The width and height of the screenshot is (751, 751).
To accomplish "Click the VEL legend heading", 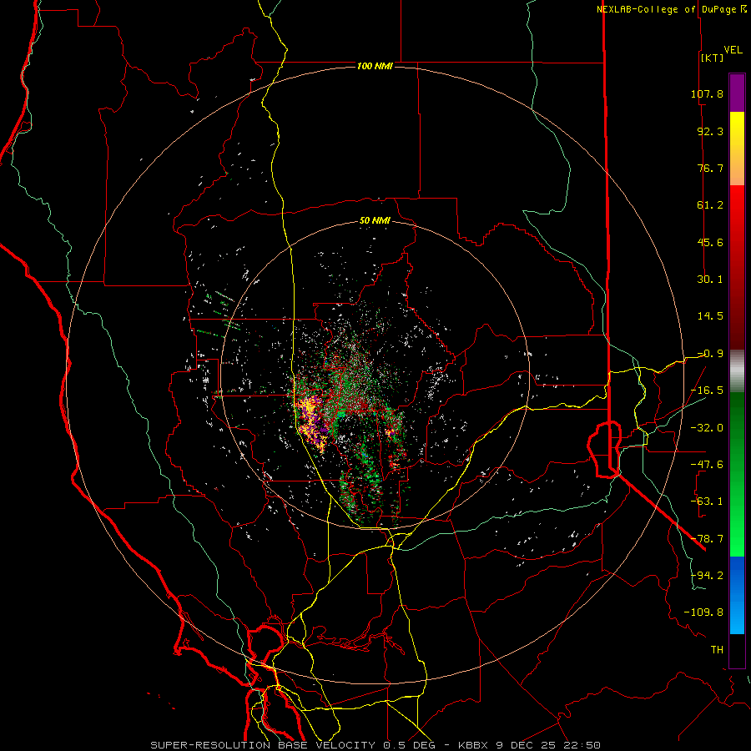I will click(733, 50).
